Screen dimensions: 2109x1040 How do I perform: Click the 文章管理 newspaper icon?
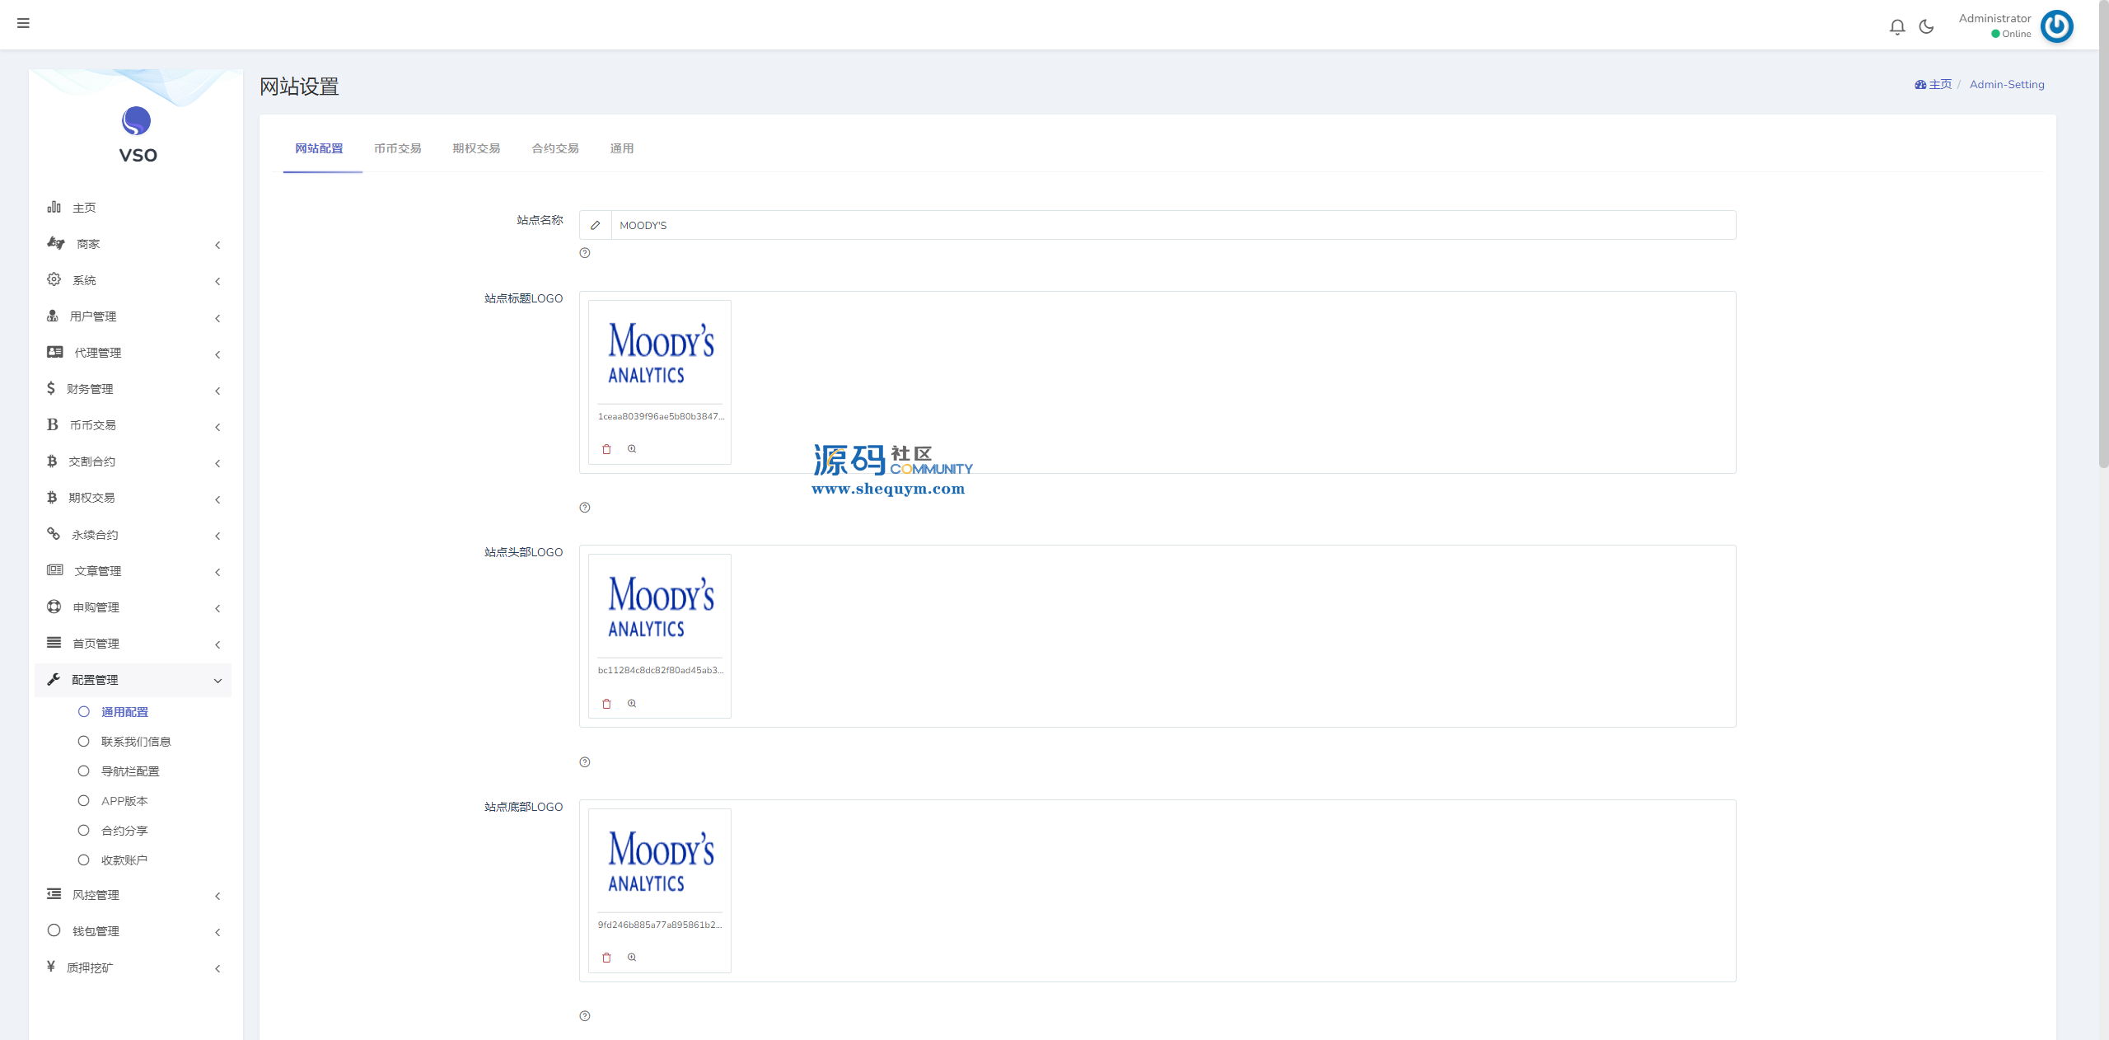(55, 570)
